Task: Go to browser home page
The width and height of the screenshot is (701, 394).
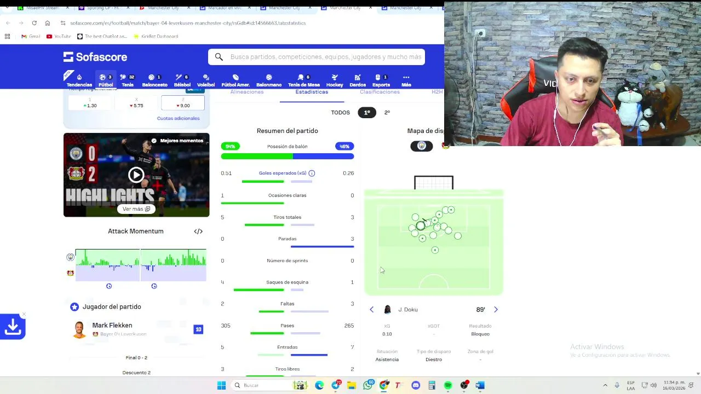Action: pos(47,23)
